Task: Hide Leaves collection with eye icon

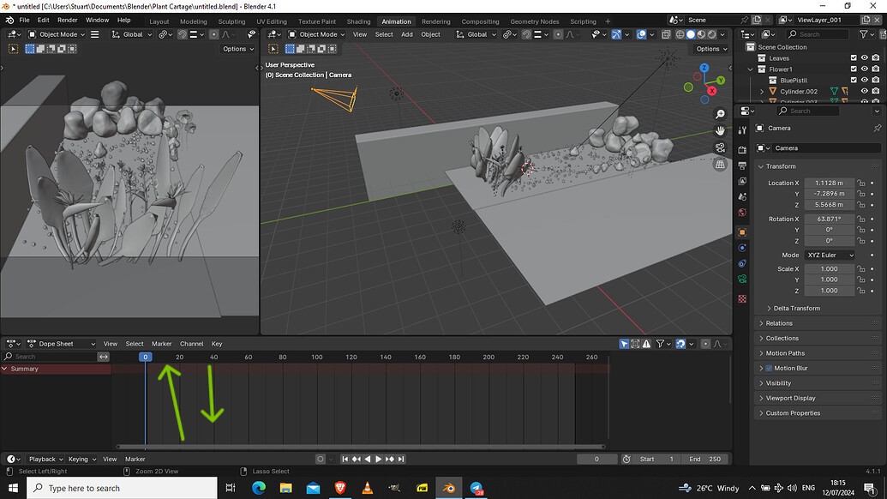Action: point(865,57)
